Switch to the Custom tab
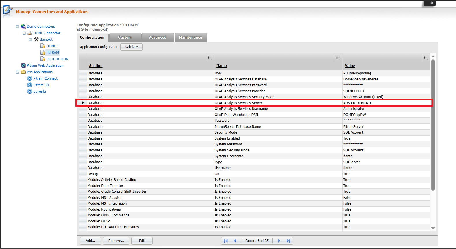This screenshot has height=249, width=456. tap(125, 38)
